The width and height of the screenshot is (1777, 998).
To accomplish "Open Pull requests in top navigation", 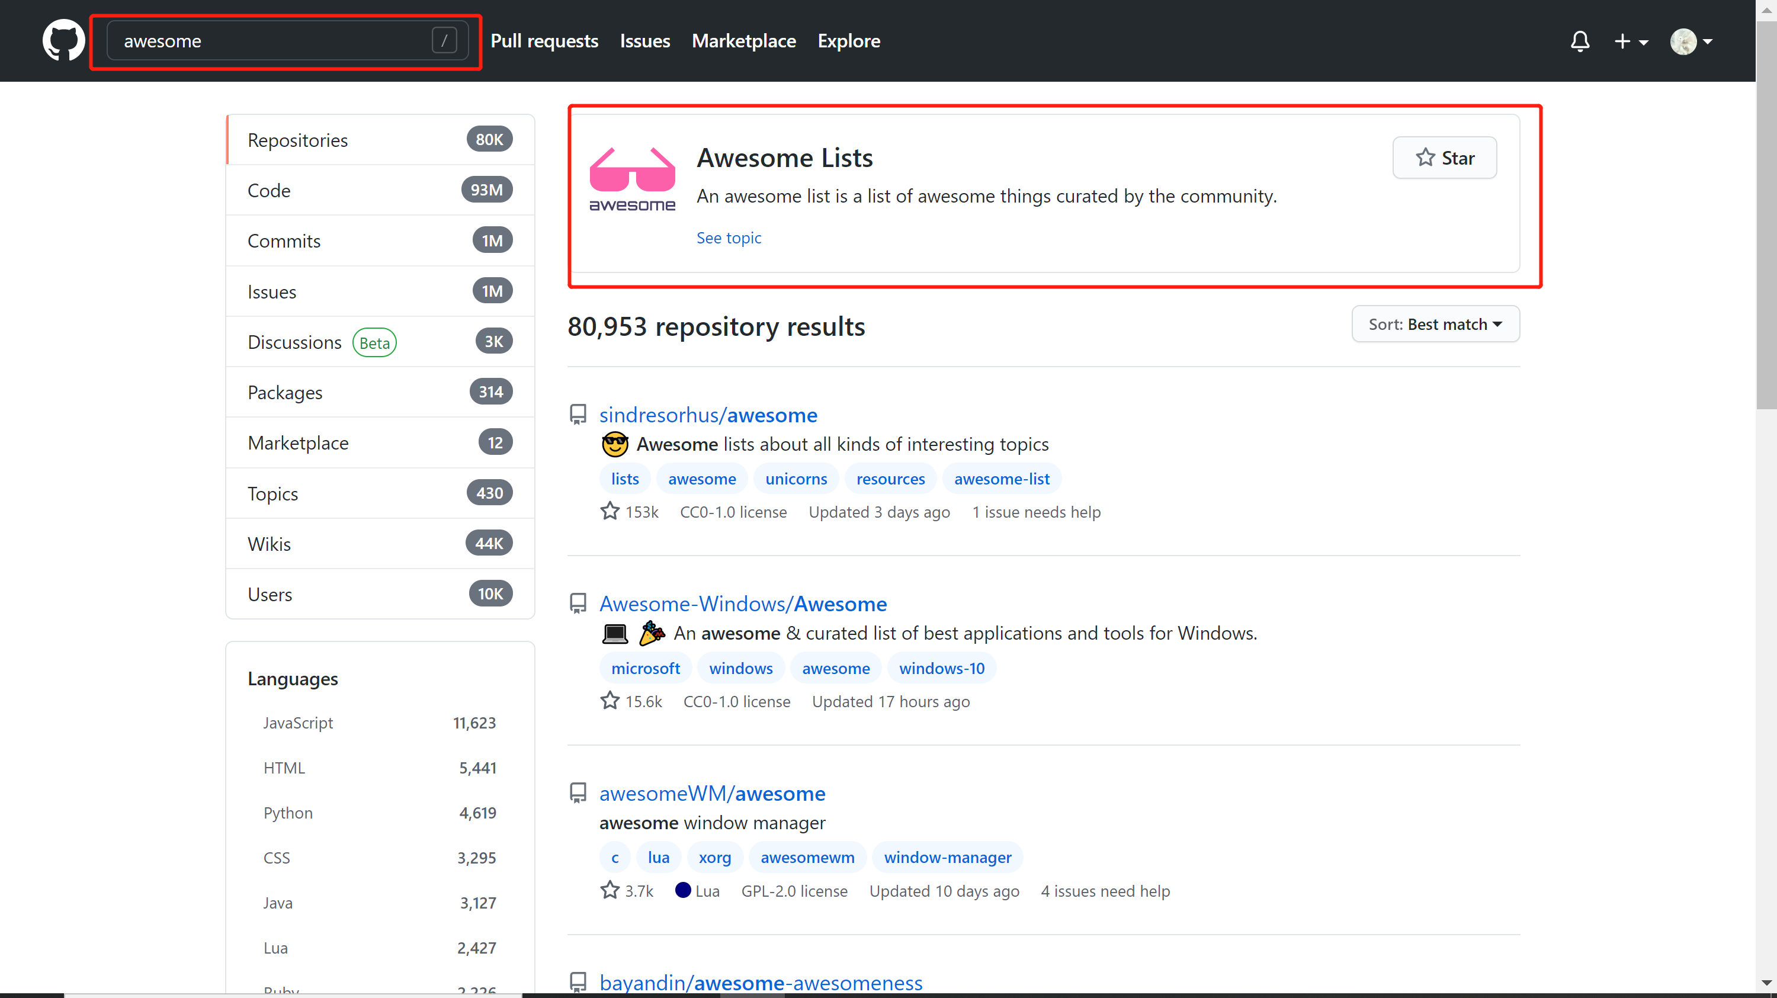I will [544, 41].
